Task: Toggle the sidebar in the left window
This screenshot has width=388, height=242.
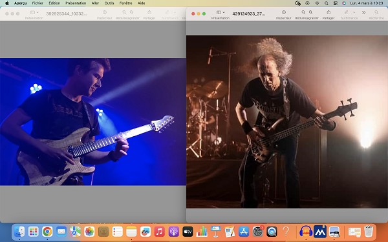Action: [32, 12]
